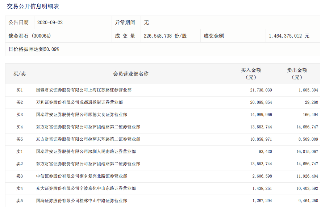Click 国泰君安深圳人民南路证券营业部 name

point(86,152)
